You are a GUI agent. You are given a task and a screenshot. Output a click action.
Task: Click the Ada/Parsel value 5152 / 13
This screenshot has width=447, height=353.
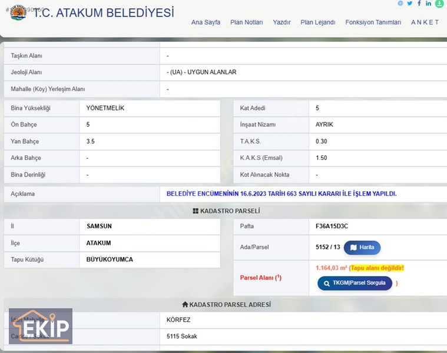click(328, 247)
